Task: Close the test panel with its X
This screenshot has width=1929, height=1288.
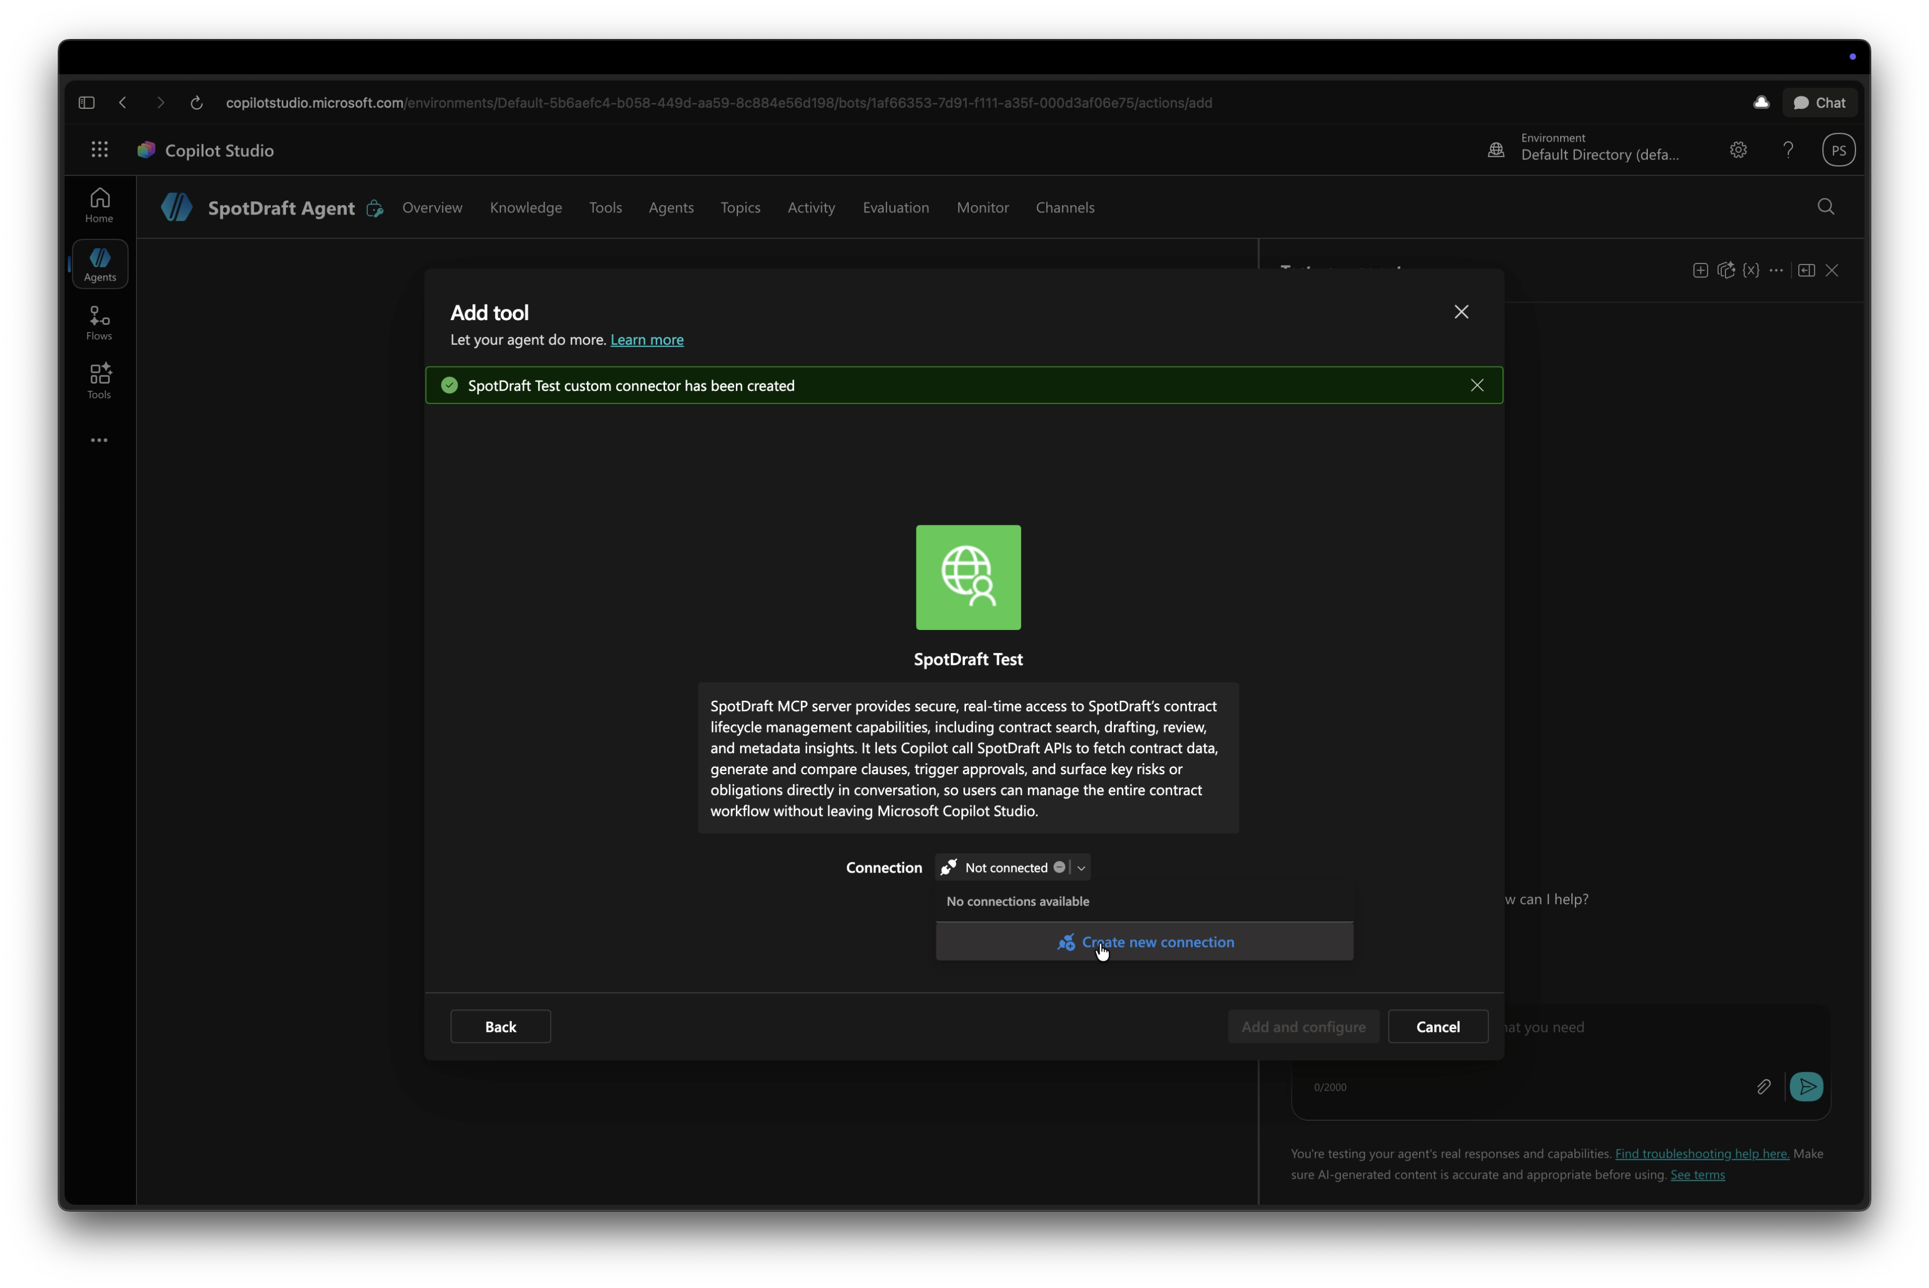Action: tap(1831, 270)
